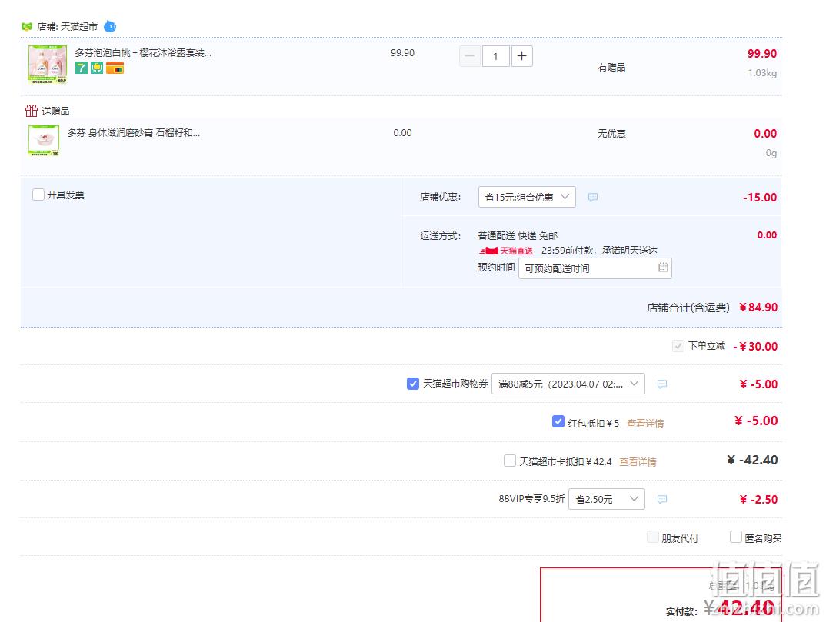Enable the 匿名购买 anonymous purchase checkbox
Image resolution: width=826 pixels, height=622 pixels.
click(736, 537)
